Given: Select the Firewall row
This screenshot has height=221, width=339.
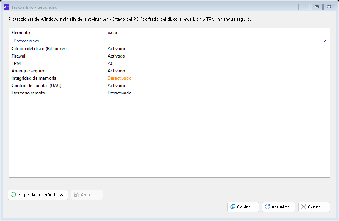Looking at the screenshot, I should (166, 56).
